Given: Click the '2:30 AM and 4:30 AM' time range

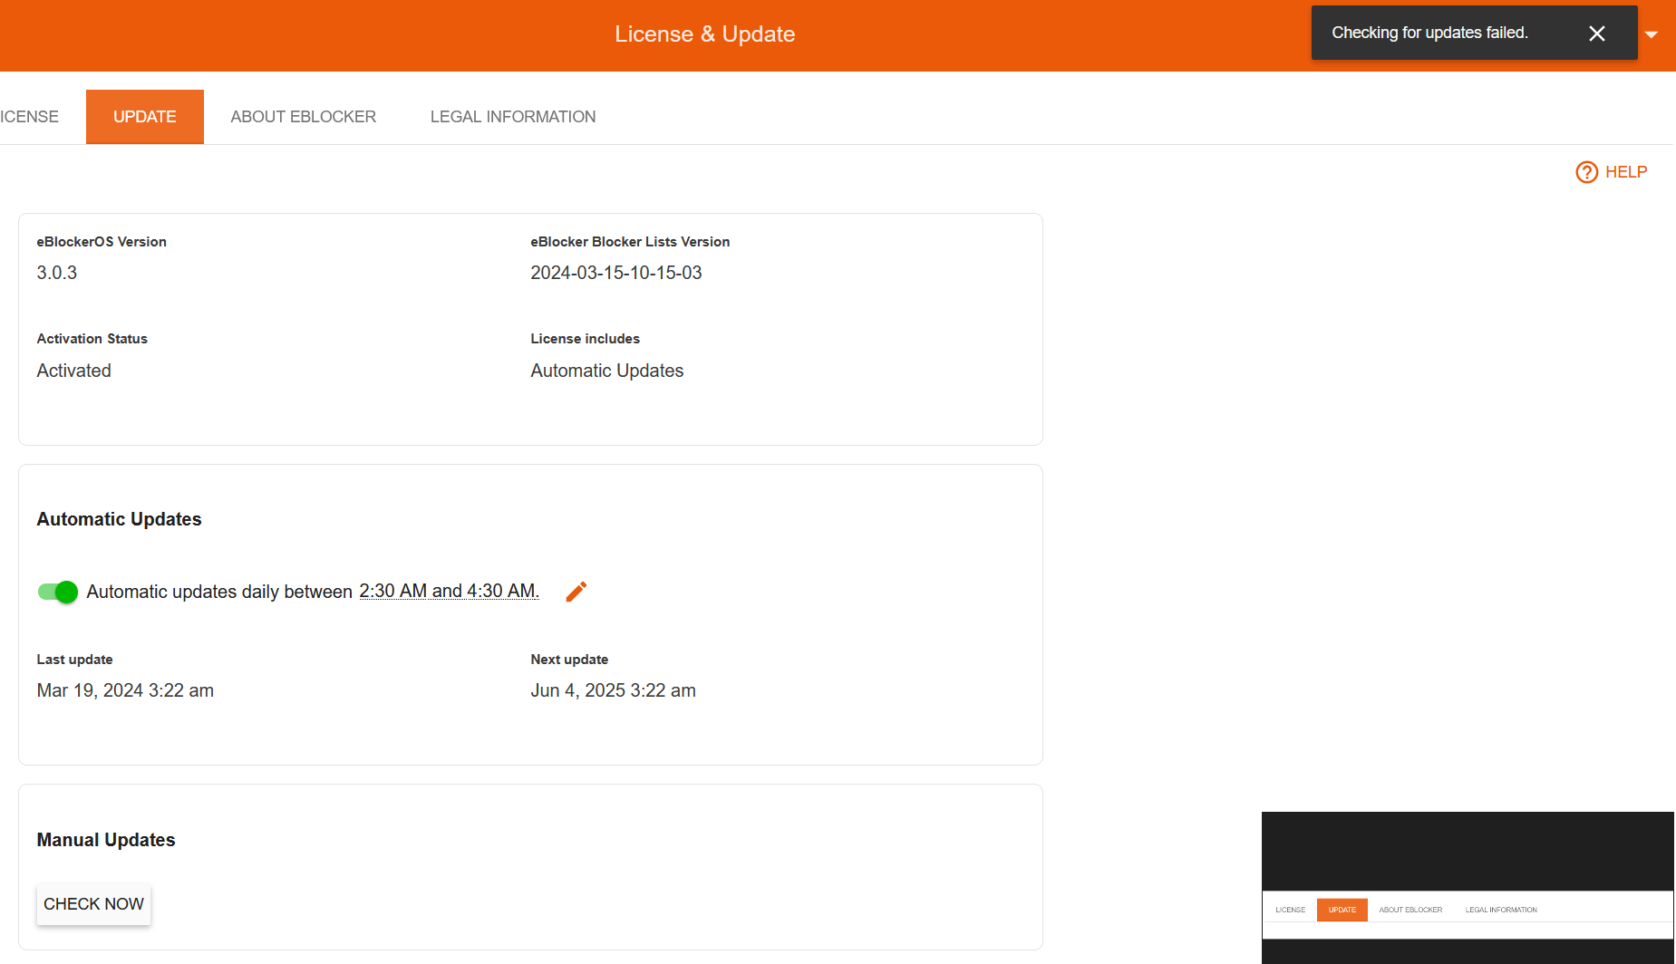Looking at the screenshot, I should pos(449,591).
